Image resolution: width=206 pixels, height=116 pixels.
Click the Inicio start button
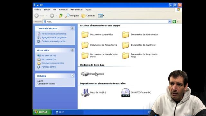[x=42, y=112]
